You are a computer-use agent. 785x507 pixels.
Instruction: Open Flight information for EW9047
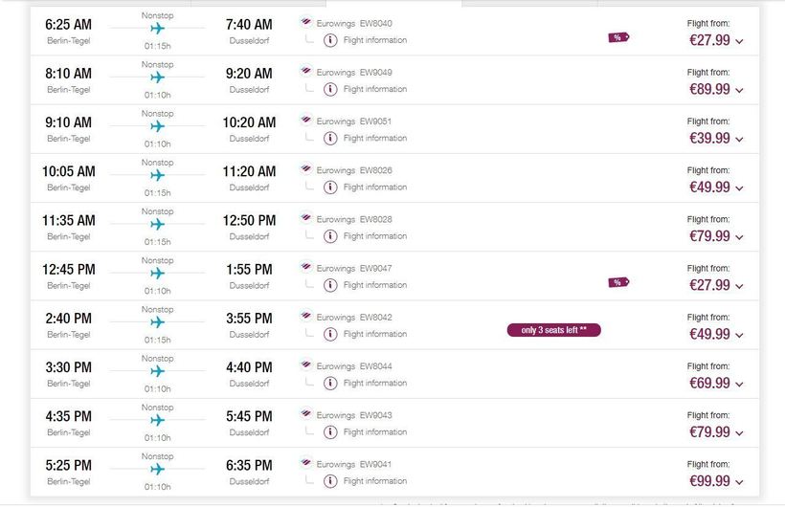point(374,285)
